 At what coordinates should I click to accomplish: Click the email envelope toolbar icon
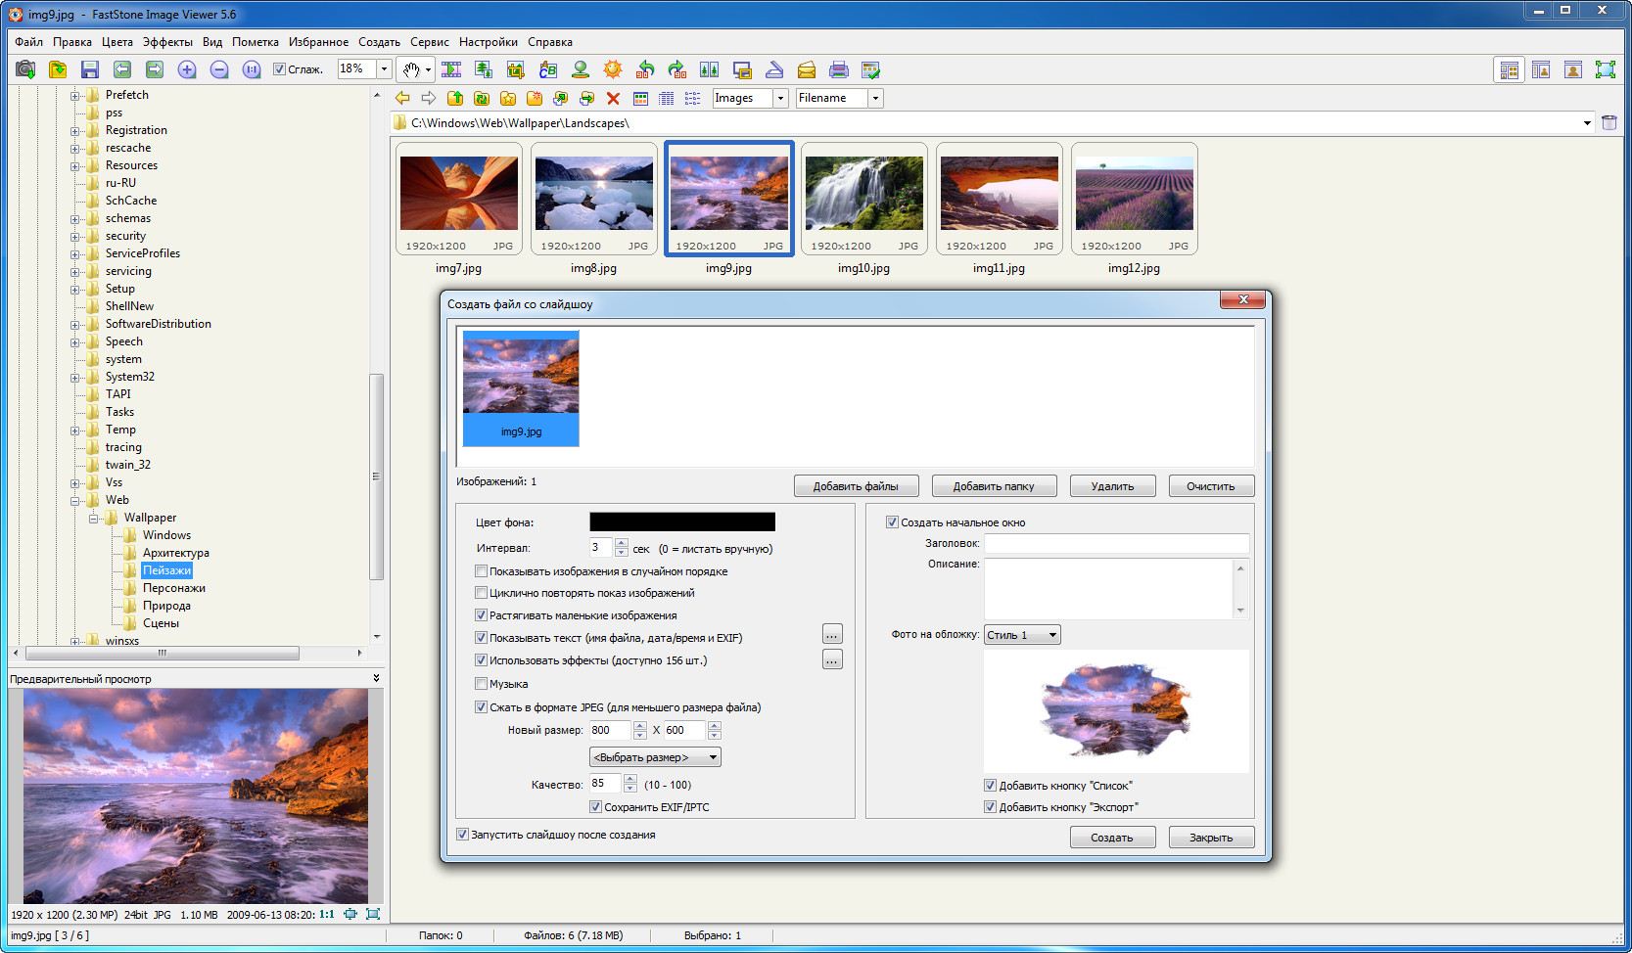click(806, 69)
